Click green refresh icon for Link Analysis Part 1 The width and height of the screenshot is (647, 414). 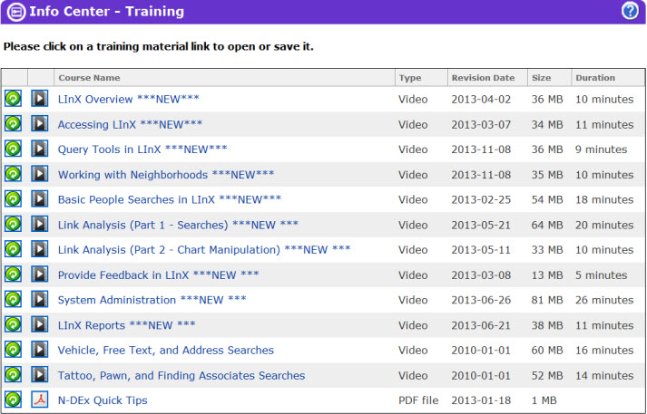coord(13,225)
